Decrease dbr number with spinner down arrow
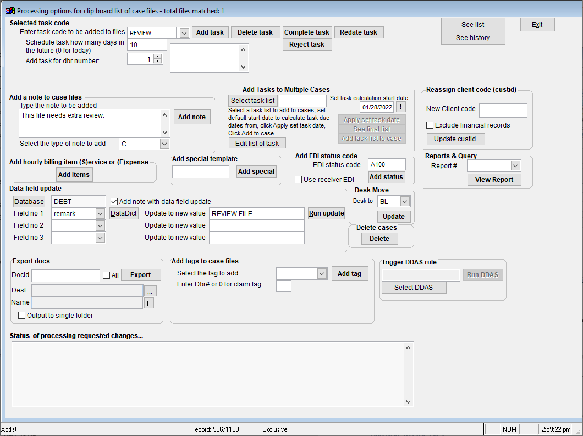 tap(158, 61)
